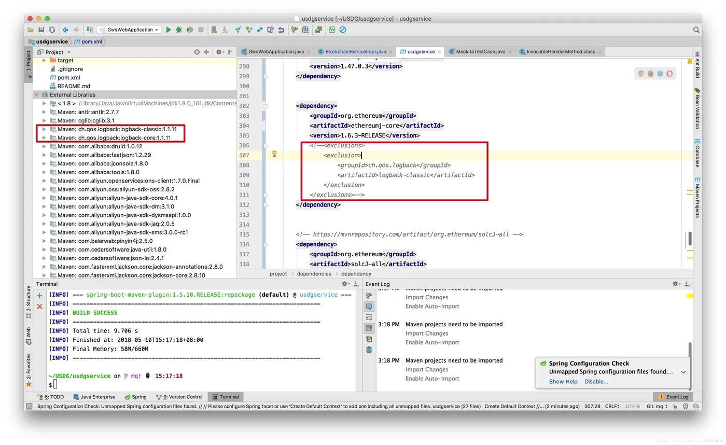Image resolution: width=726 pixels, height=445 pixels.
Task: Toggle the Database tool window
Action: coord(697,153)
